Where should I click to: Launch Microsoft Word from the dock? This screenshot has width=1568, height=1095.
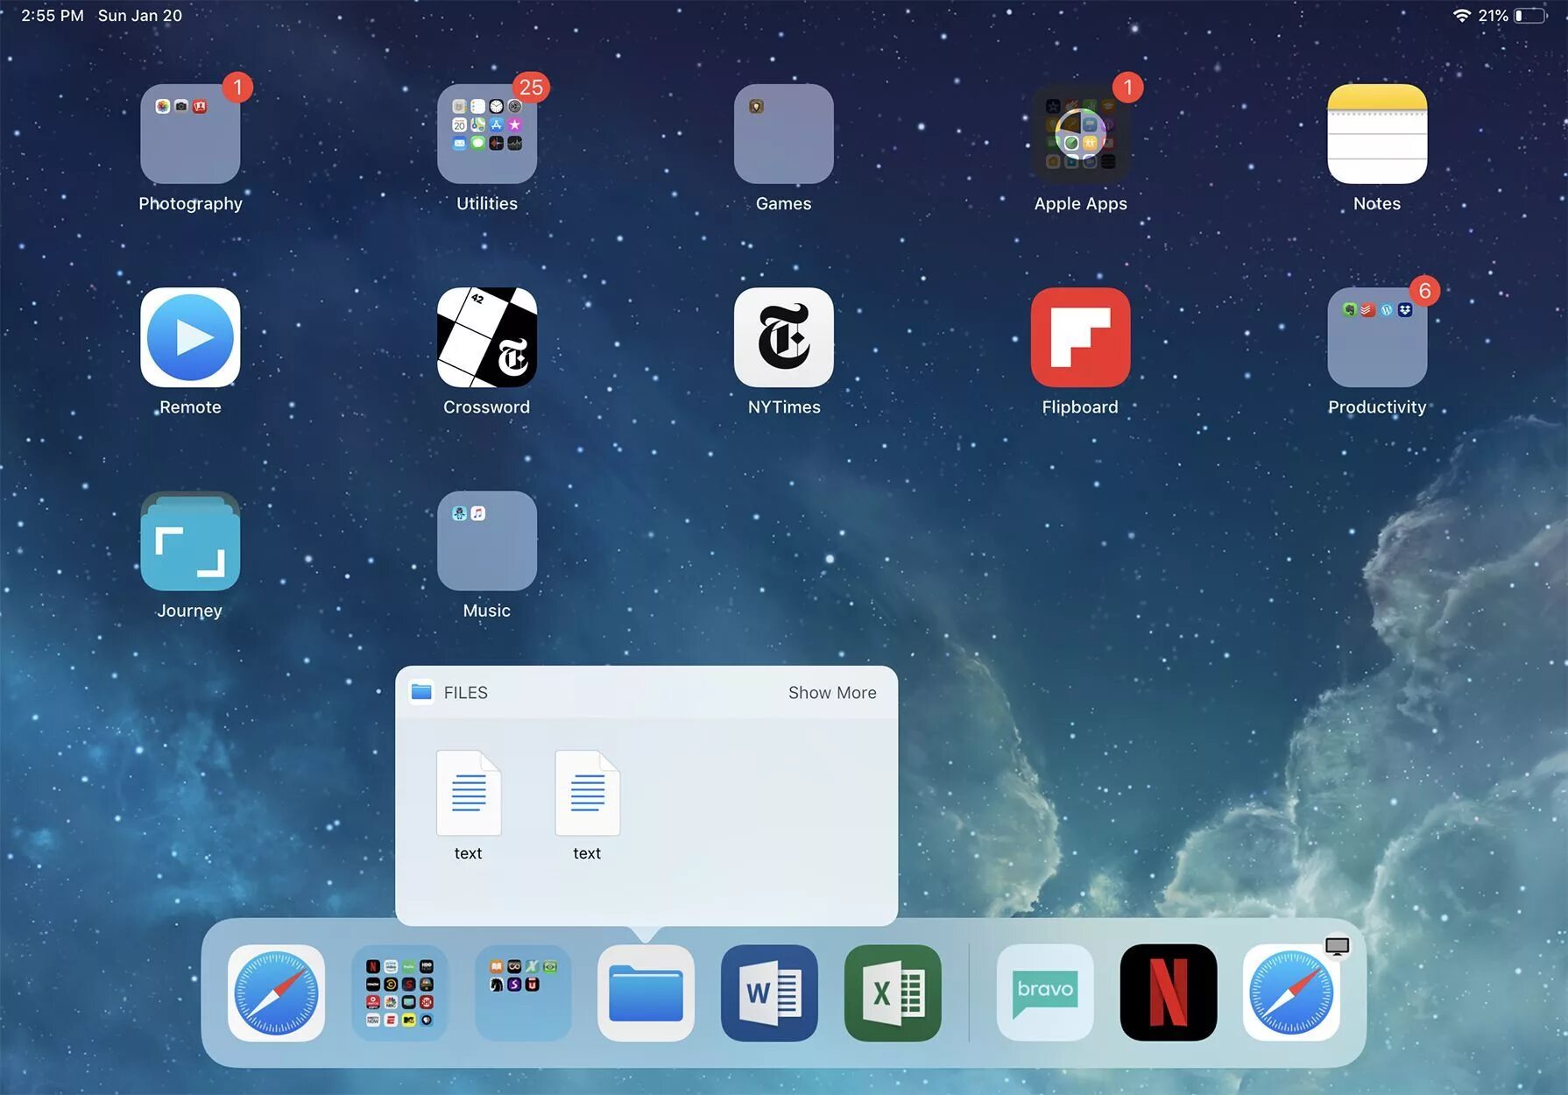(x=769, y=993)
